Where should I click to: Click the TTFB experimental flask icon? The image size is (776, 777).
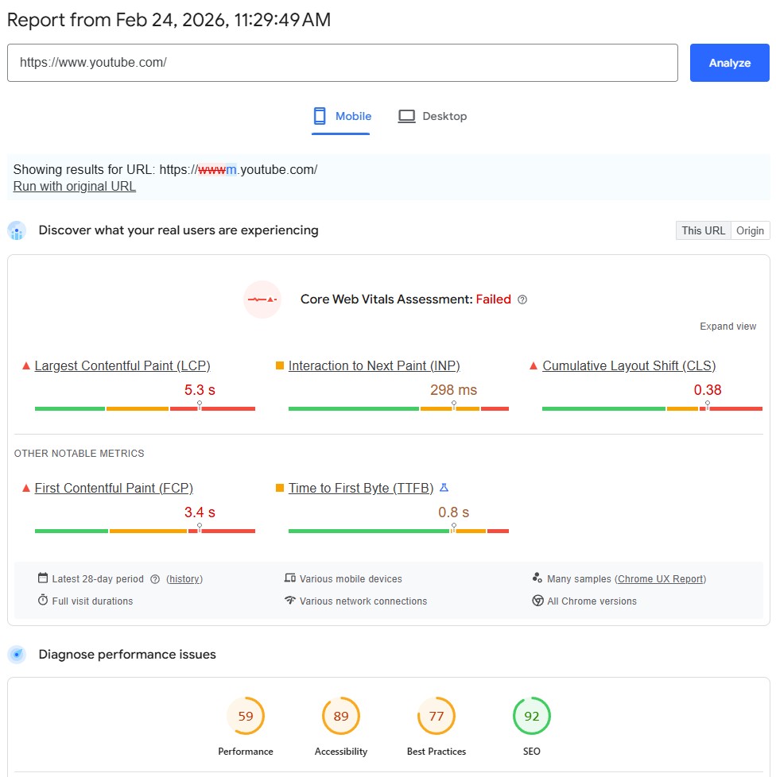[x=444, y=488]
